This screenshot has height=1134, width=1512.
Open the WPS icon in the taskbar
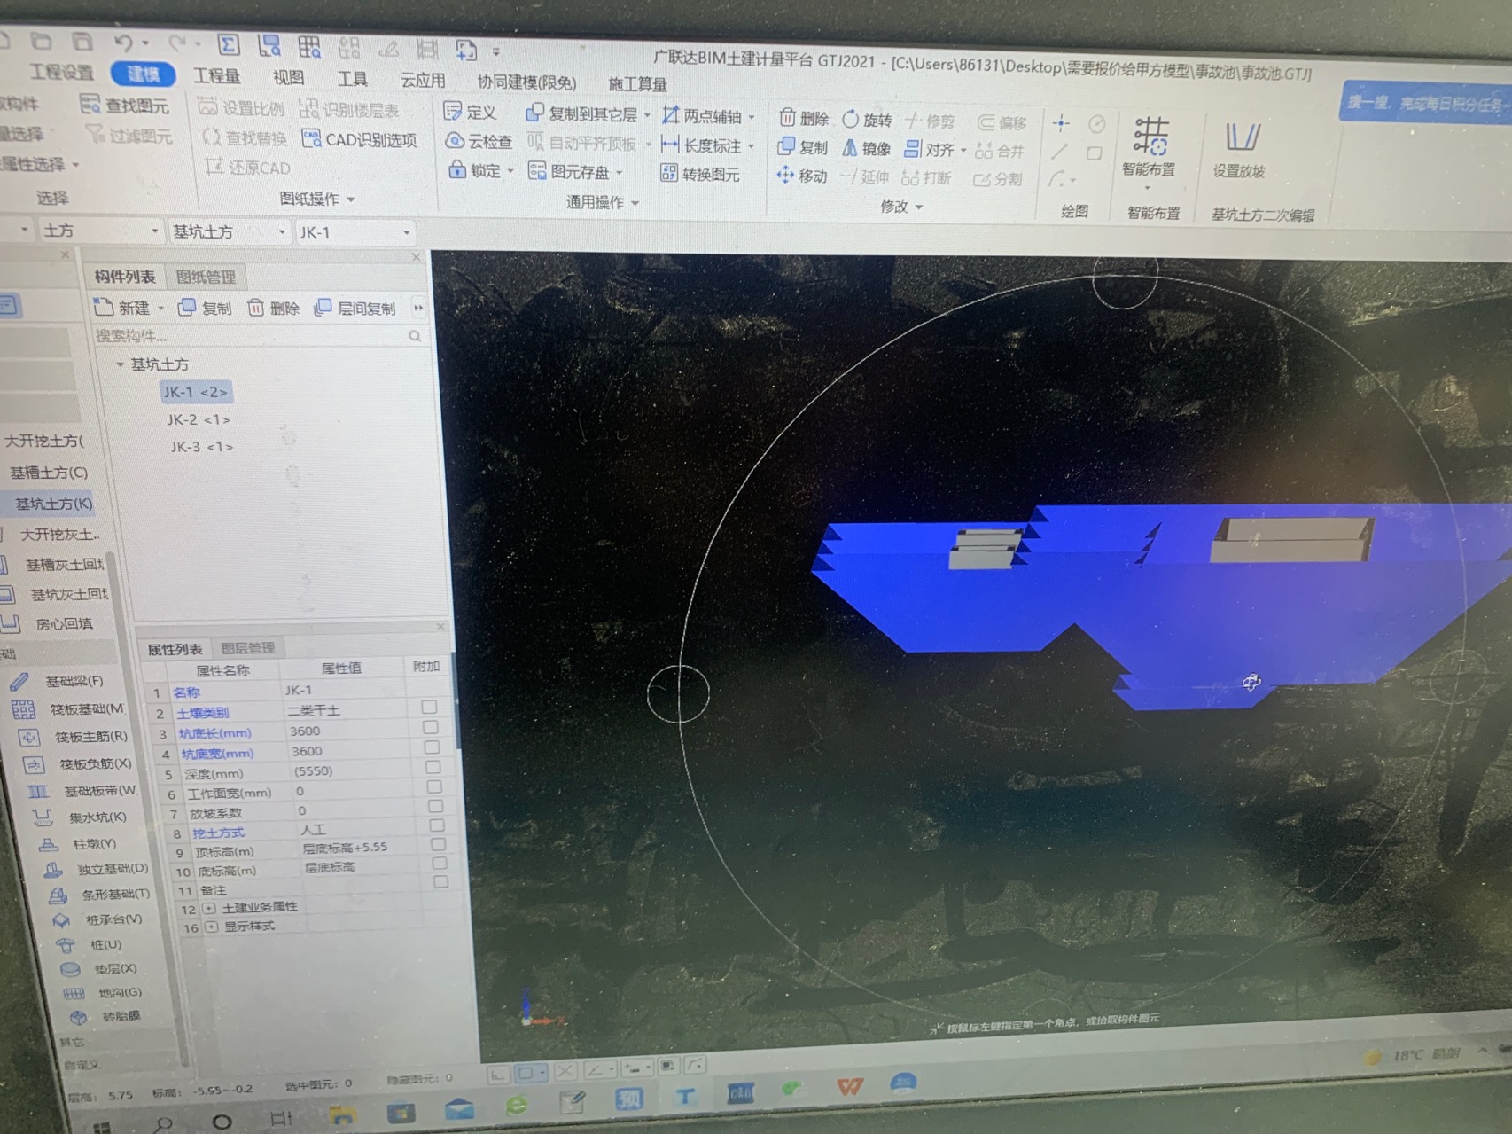pos(849,1085)
